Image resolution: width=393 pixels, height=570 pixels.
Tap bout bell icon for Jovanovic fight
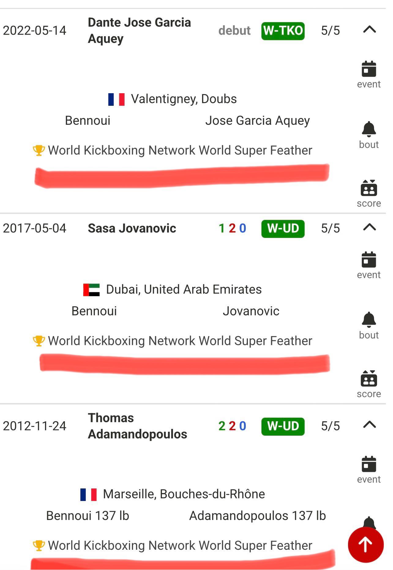click(x=369, y=320)
